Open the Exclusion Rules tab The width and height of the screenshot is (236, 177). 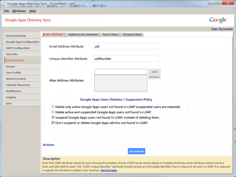(x=132, y=35)
